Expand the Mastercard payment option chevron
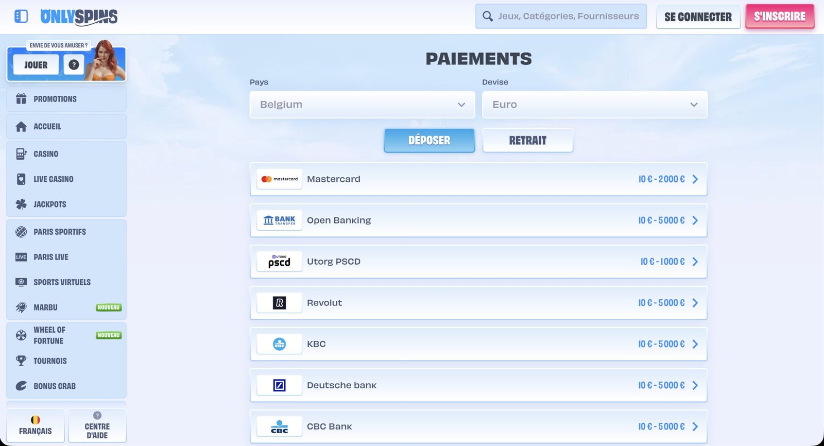The image size is (824, 446). pyautogui.click(x=695, y=179)
